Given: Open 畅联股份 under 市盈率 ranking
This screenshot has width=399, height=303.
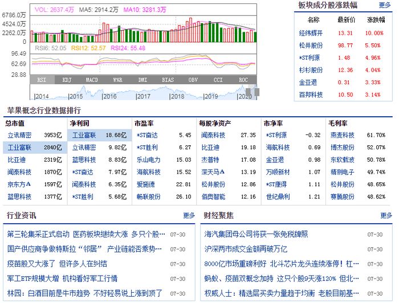Looking at the screenshot, I should point(149,196).
